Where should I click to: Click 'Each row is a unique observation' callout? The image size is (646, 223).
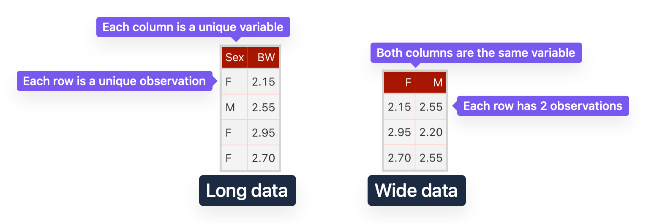click(114, 81)
